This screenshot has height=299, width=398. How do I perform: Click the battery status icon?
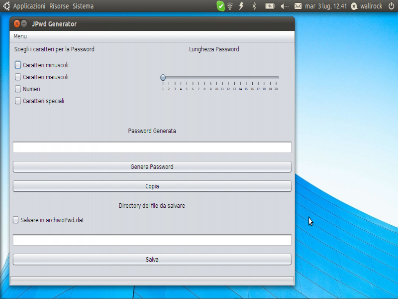click(270, 6)
